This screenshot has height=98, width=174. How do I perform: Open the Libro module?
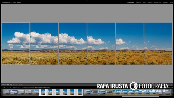point(150,3)
